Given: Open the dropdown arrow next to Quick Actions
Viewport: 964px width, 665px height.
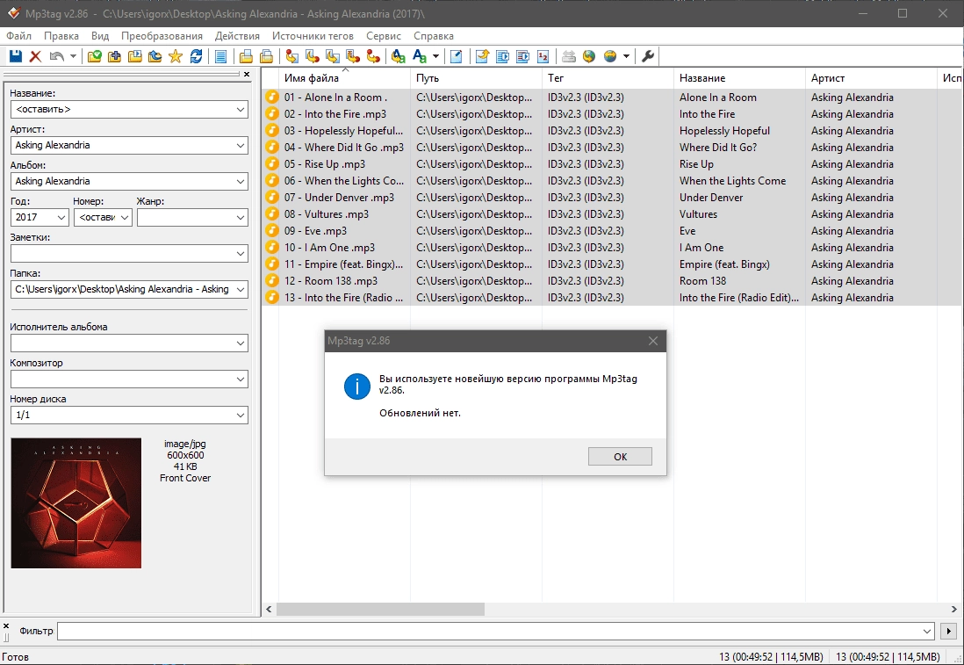Looking at the screenshot, I should tap(435, 56).
